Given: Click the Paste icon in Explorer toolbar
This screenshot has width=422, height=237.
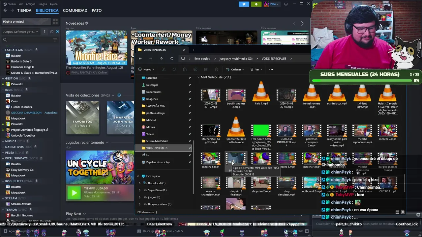Looking at the screenshot, I should tap(185, 69).
